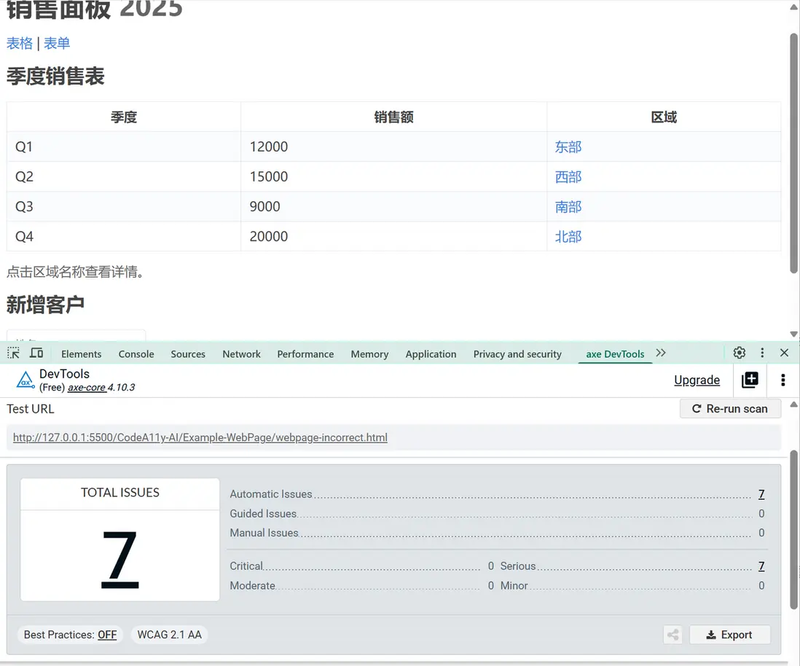Go to the Application tab

(431, 353)
